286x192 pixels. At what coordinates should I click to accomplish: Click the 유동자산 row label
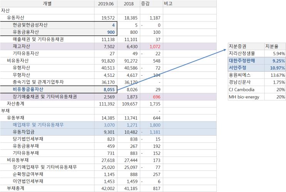[15, 18]
